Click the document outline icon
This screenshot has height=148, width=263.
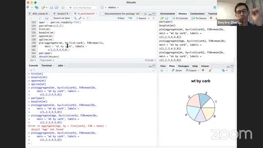pos(153,18)
